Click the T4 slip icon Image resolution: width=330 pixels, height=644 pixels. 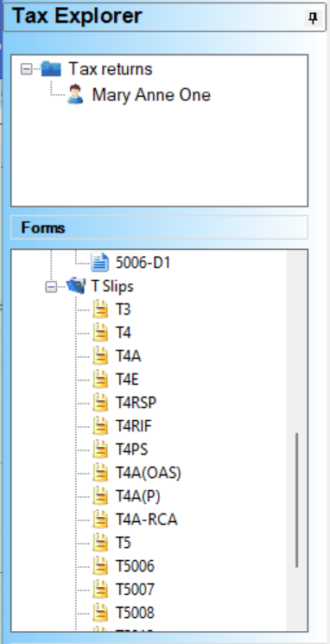tap(100, 332)
